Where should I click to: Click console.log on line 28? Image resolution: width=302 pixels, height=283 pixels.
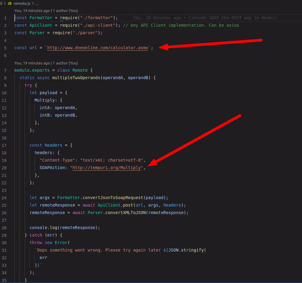(43, 228)
